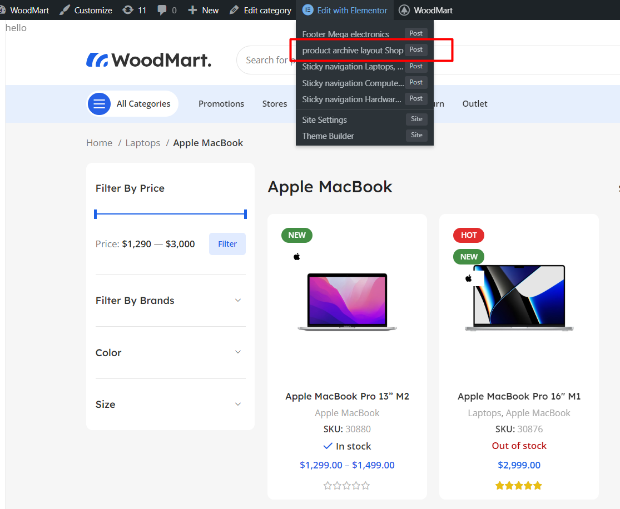
Task: Click the Customize paintbrush icon
Action: tap(65, 10)
